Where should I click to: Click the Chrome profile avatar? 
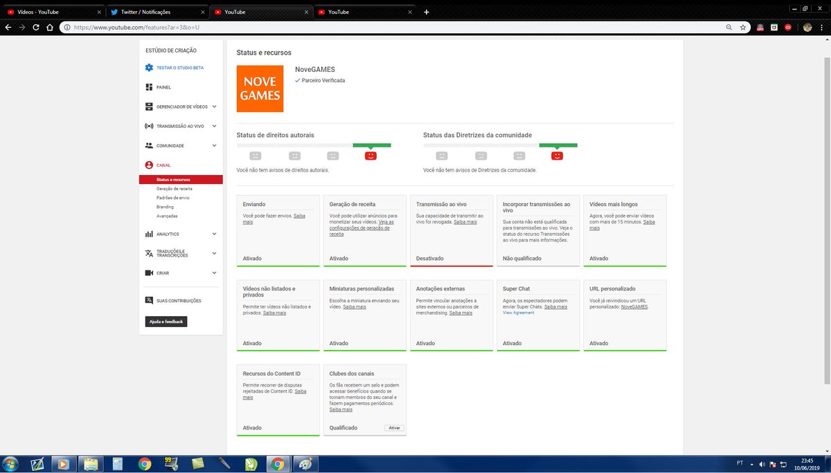pos(807,28)
